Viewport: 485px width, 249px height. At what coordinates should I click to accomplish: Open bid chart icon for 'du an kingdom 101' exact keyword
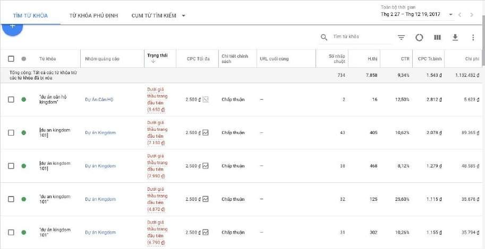tap(206, 132)
